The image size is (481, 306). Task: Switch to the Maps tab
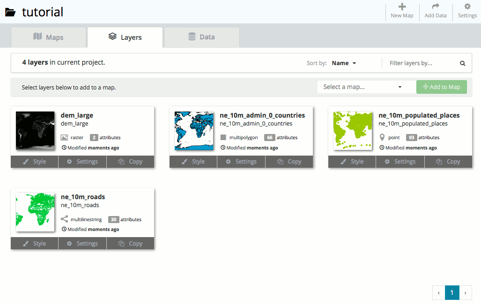[x=49, y=37]
